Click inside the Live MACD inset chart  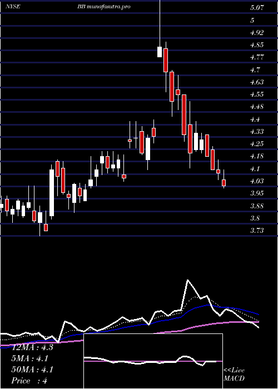[x=153, y=361]
